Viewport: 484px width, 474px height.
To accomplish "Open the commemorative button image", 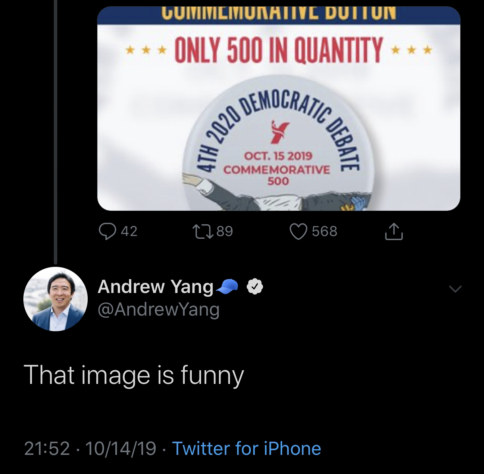I will (x=279, y=108).
